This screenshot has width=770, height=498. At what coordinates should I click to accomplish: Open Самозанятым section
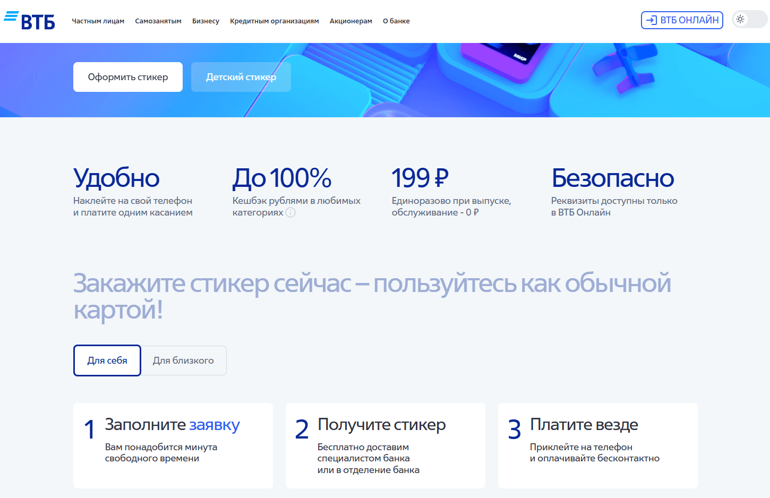tap(158, 21)
